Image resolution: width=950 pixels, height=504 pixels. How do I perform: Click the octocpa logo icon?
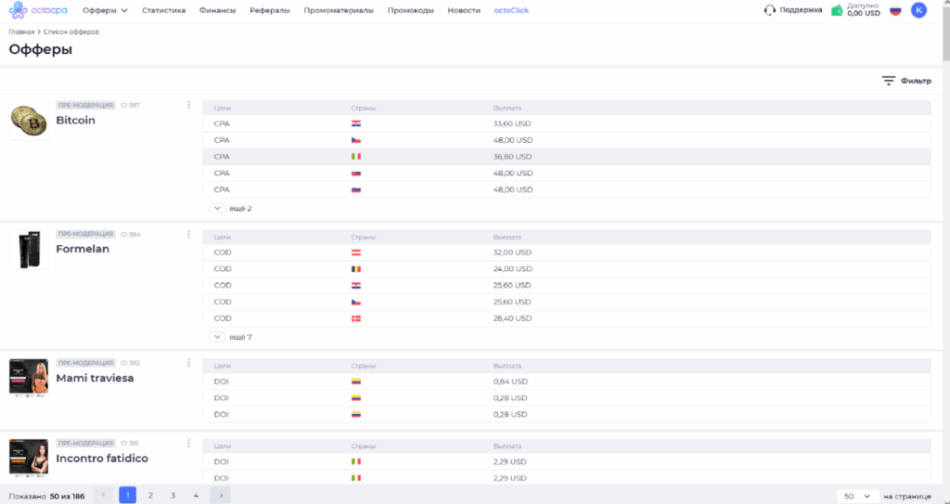point(19,10)
